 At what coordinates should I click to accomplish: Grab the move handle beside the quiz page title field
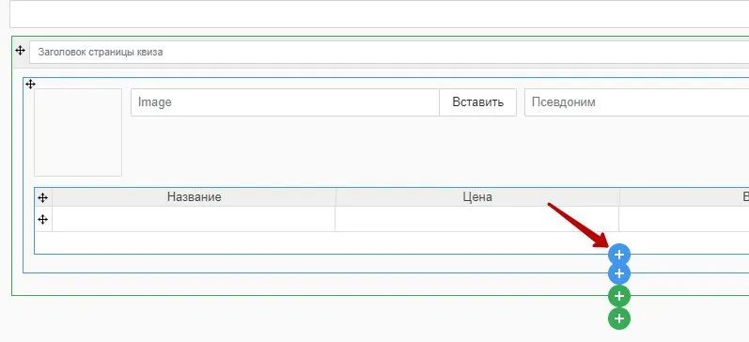pyautogui.click(x=20, y=50)
